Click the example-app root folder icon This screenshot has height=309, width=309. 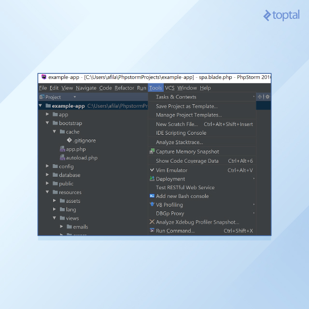tap(48, 106)
